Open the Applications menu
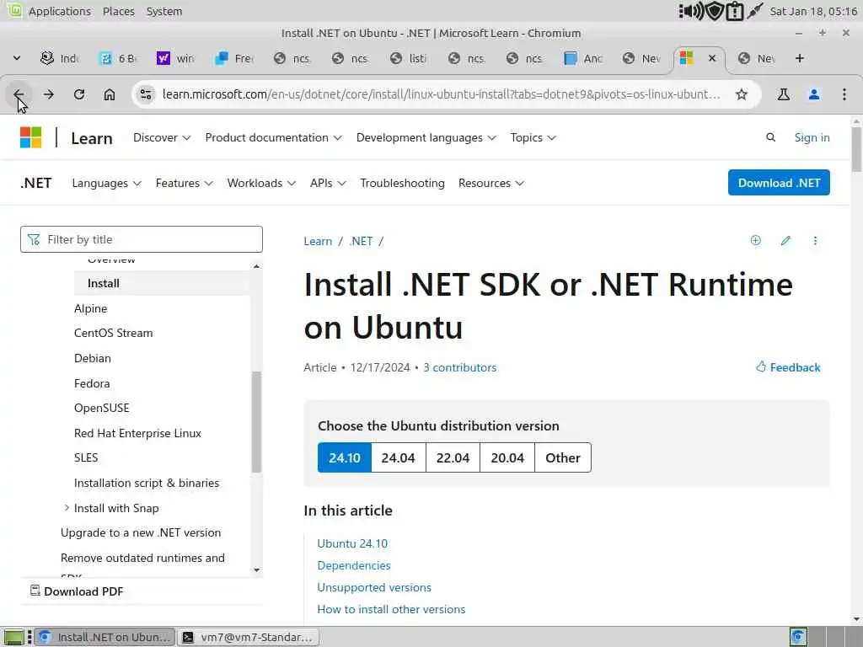This screenshot has height=647, width=863. (x=60, y=11)
